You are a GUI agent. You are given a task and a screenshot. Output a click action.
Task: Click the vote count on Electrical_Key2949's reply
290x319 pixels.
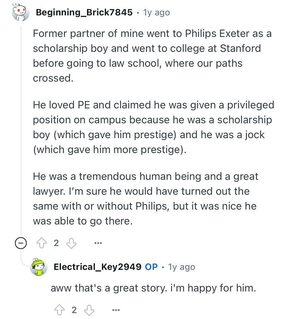pyautogui.click(x=74, y=309)
